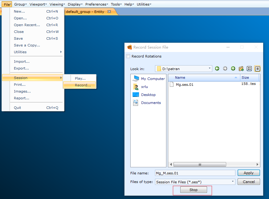
Task: Go to parent directory with the up arrow
Action: (x=233, y=69)
